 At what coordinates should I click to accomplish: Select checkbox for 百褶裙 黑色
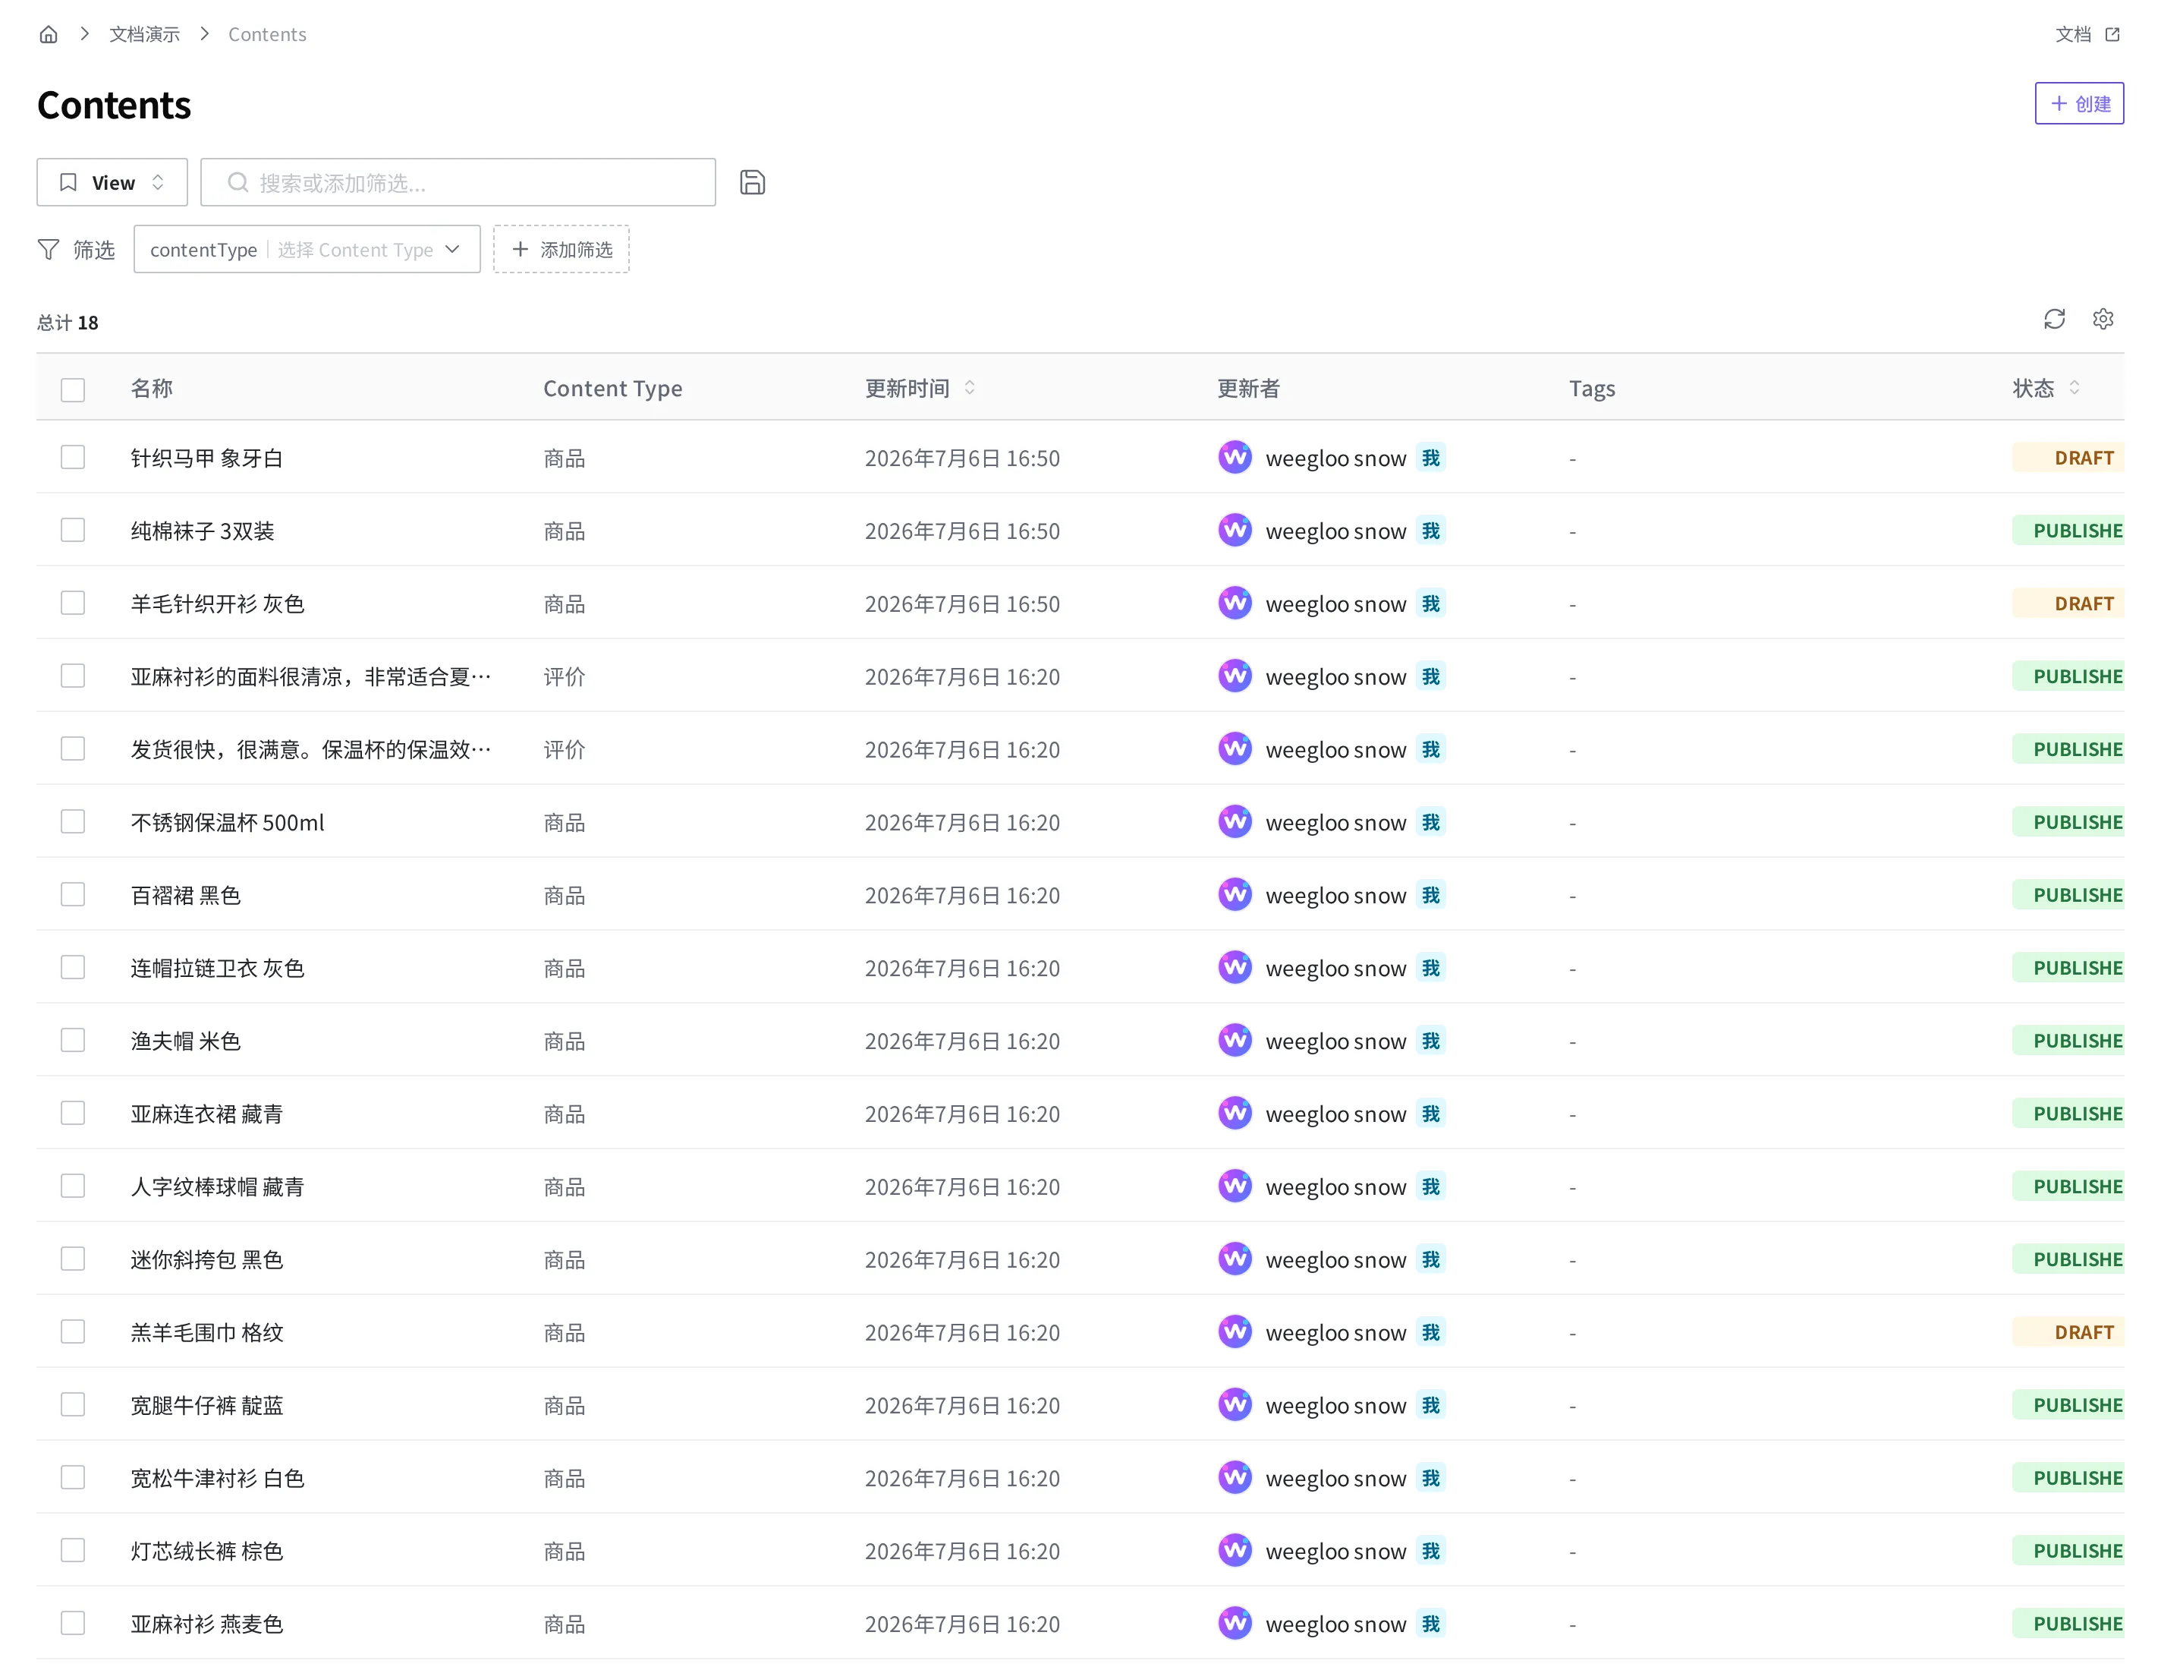[72, 895]
